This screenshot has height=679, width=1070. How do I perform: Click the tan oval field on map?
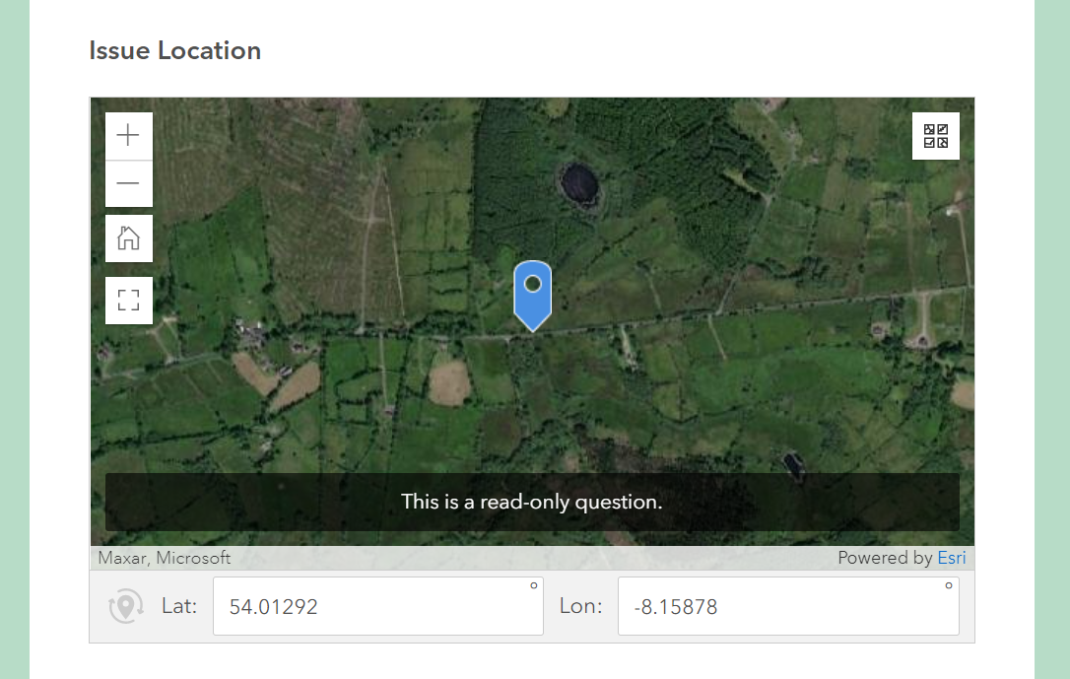[449, 382]
